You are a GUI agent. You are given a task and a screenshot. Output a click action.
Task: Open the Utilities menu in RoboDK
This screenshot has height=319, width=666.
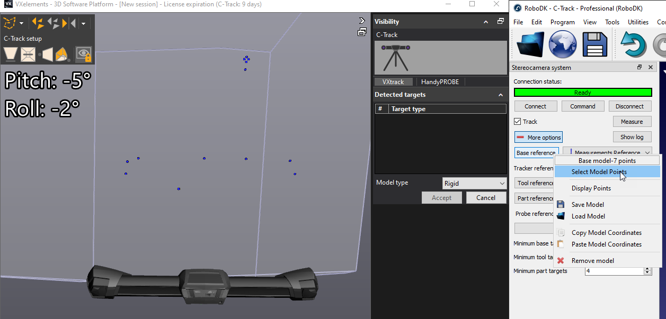click(x=638, y=22)
